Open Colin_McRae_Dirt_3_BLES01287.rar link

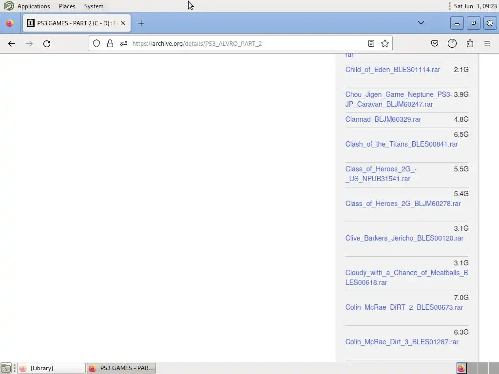tap(402, 342)
